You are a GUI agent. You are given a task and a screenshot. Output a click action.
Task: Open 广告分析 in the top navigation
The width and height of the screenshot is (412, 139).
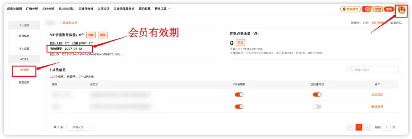32,9
